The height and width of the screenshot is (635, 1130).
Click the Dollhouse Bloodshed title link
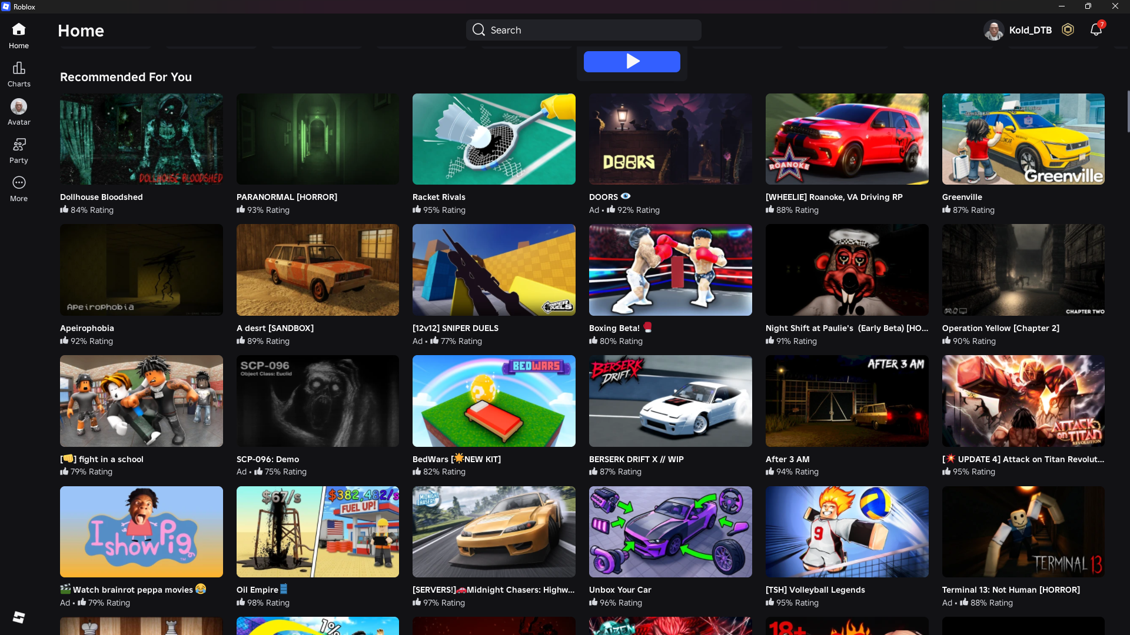pos(101,197)
